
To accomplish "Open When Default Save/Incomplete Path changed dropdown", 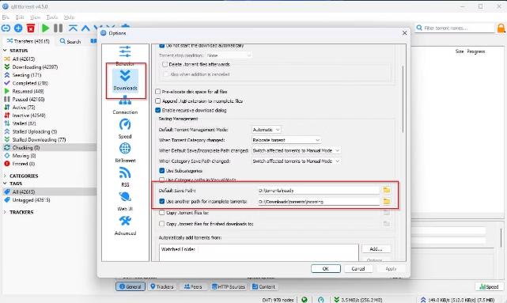I will coord(296,150).
